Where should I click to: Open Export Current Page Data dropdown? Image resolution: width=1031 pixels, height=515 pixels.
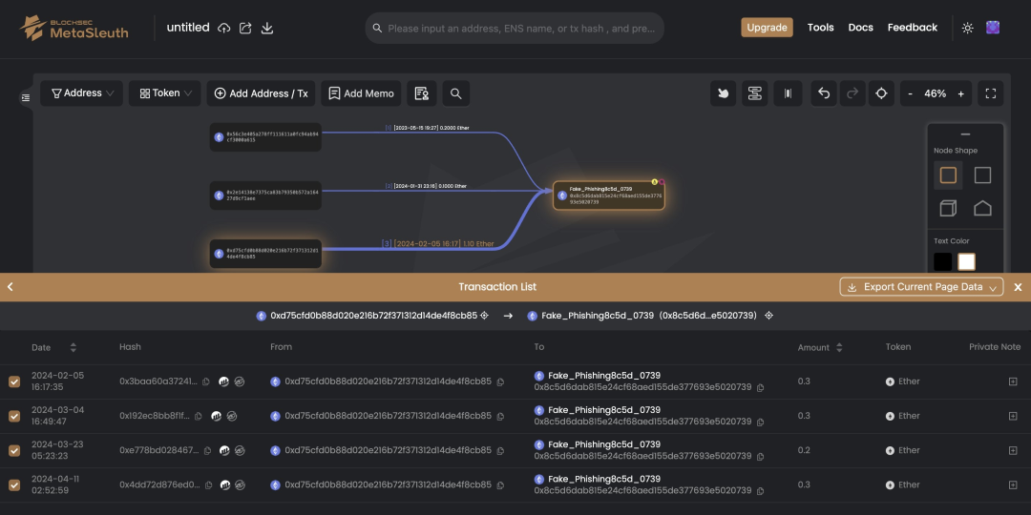pyautogui.click(x=921, y=287)
